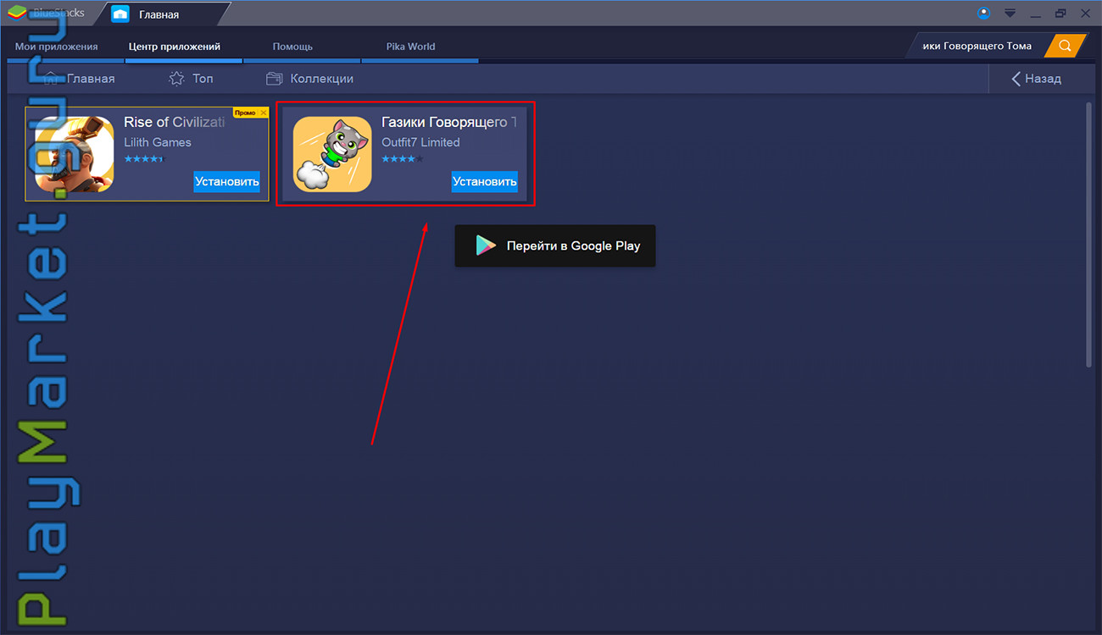Click the star rating under Outfit7 Limited
The image size is (1102, 635).
coord(403,159)
